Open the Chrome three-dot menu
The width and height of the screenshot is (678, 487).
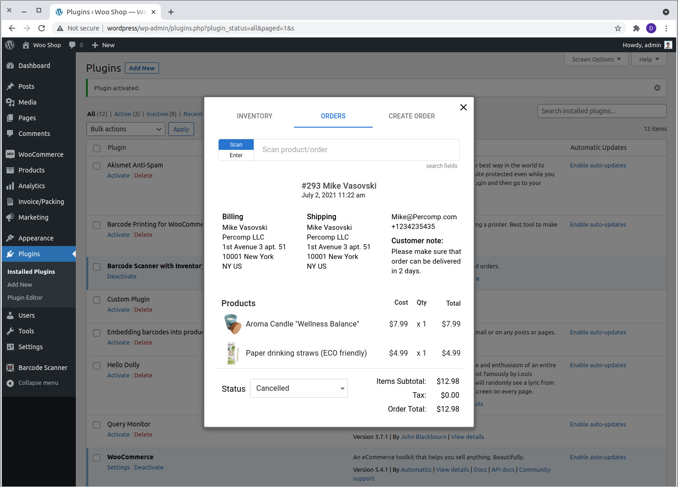[666, 28]
